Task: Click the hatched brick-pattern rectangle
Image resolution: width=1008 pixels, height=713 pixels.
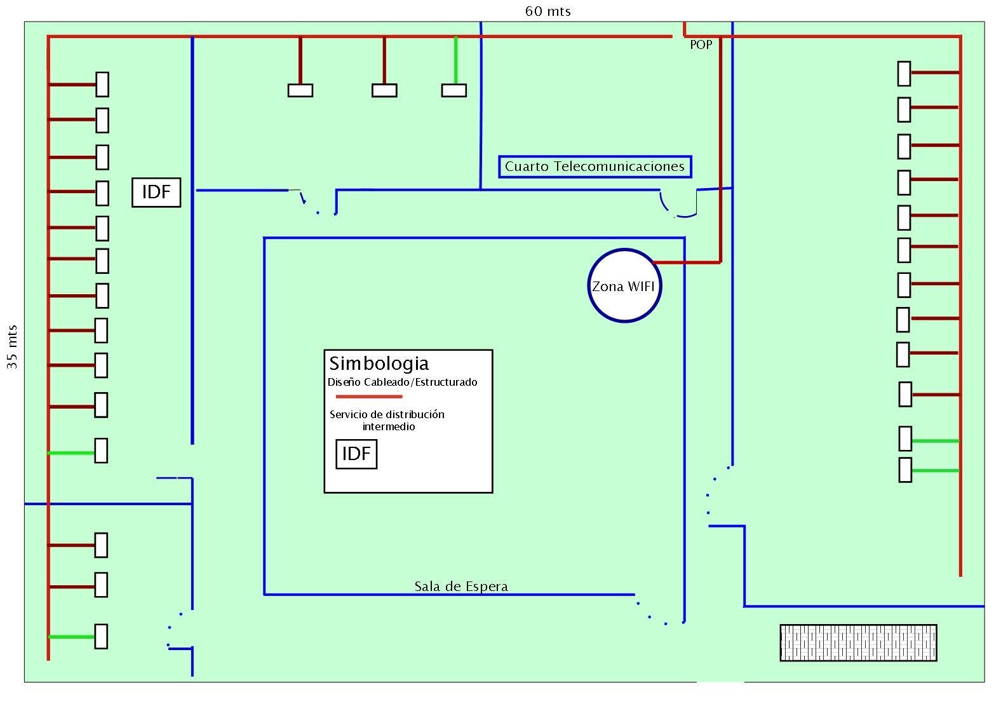Action: tap(859, 642)
